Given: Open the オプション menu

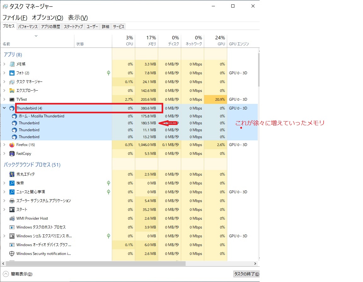Looking at the screenshot, I should [48, 18].
